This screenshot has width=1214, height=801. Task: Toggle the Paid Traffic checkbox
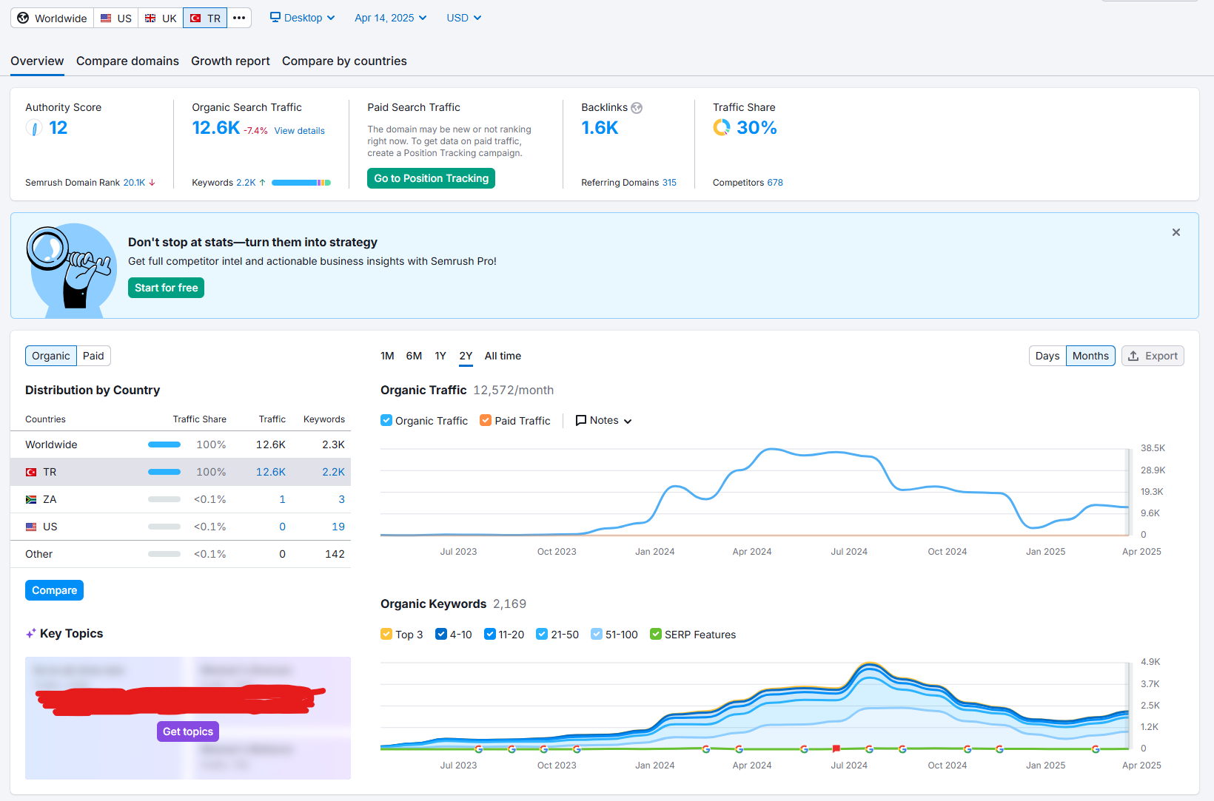(486, 420)
